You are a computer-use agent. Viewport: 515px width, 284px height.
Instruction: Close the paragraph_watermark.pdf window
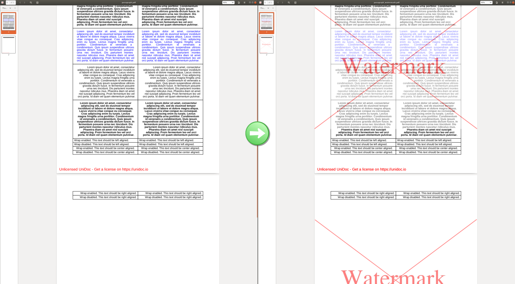(513, 2)
